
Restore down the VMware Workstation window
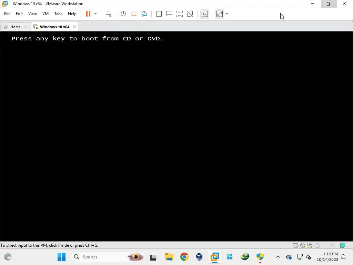pos(329,4)
